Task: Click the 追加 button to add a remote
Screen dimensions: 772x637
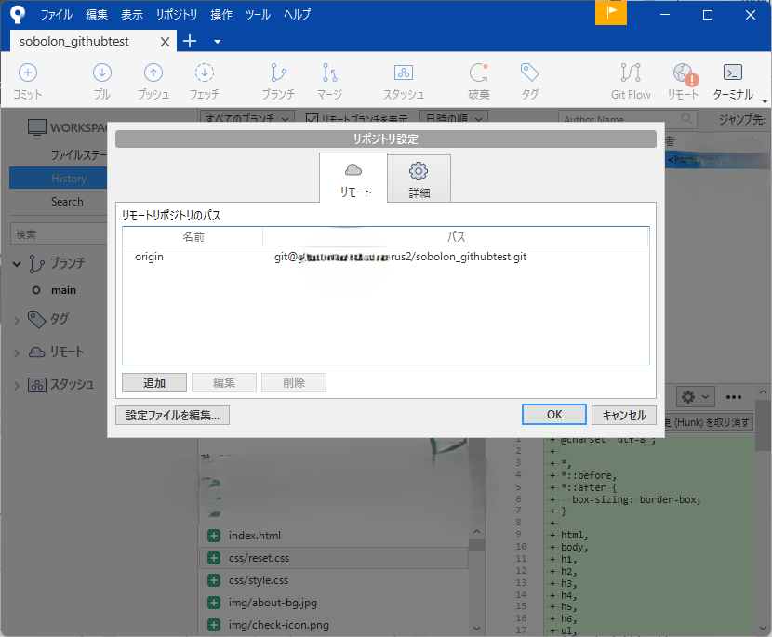Action: (x=153, y=382)
